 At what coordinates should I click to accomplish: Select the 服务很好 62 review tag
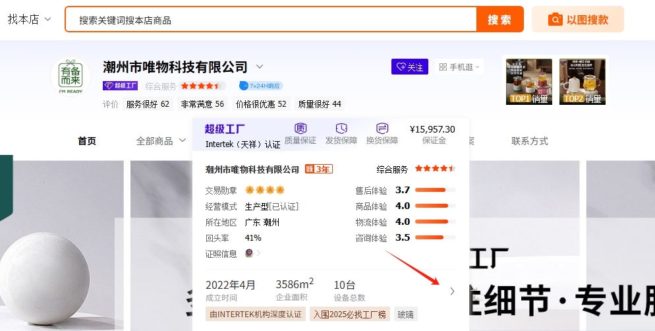click(x=148, y=104)
